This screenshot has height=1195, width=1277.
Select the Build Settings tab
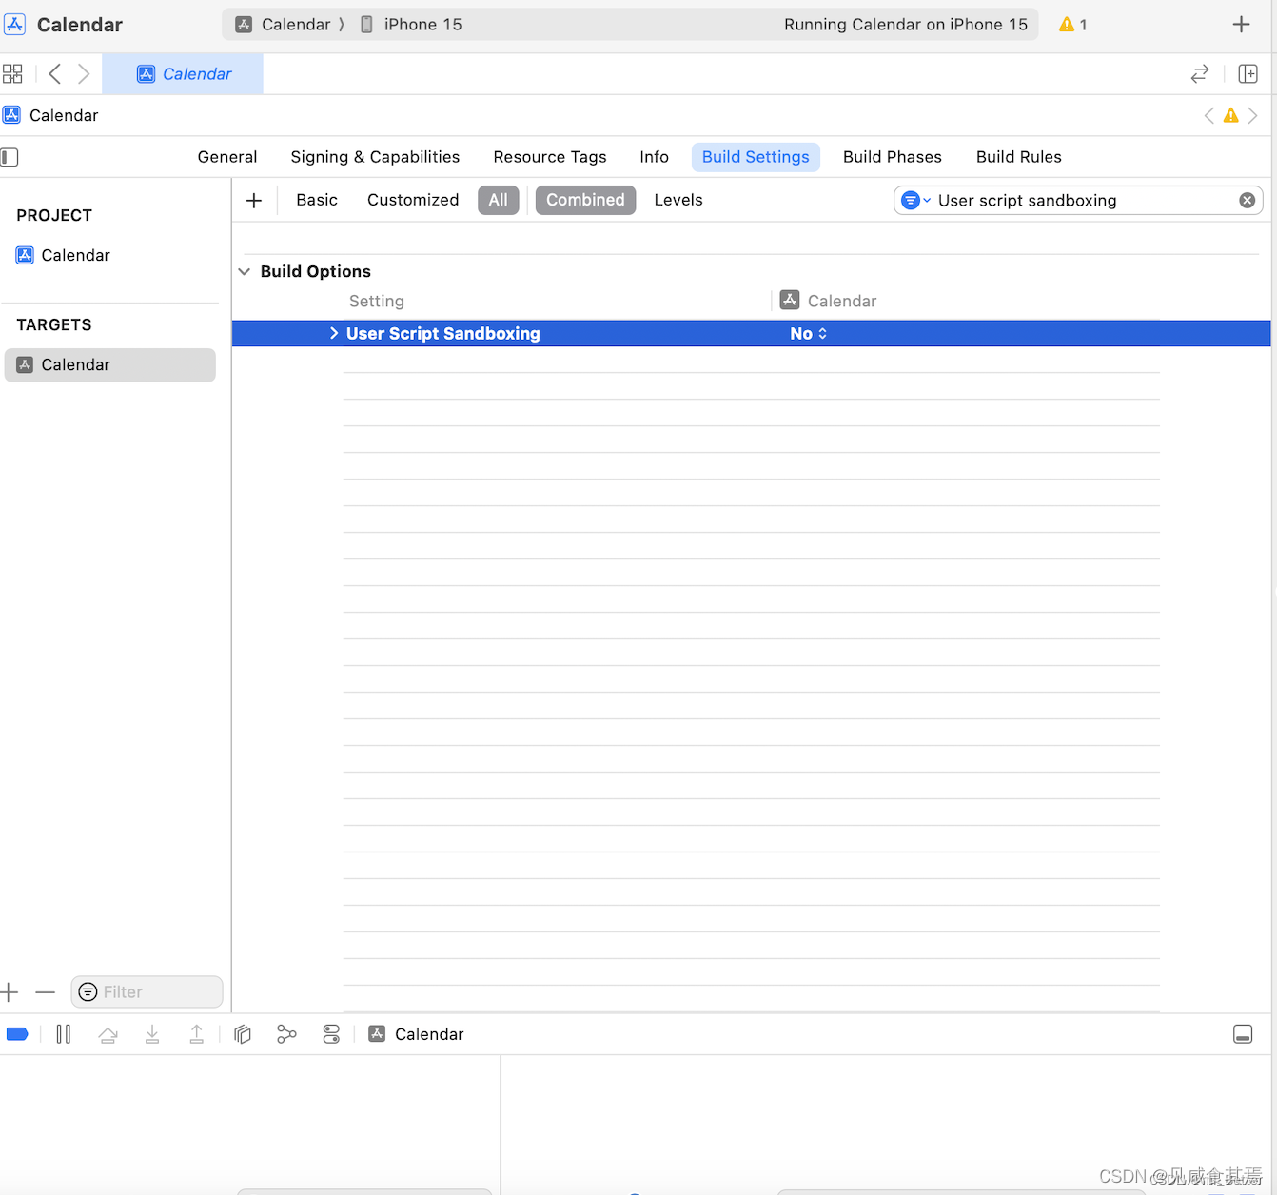[x=756, y=157]
